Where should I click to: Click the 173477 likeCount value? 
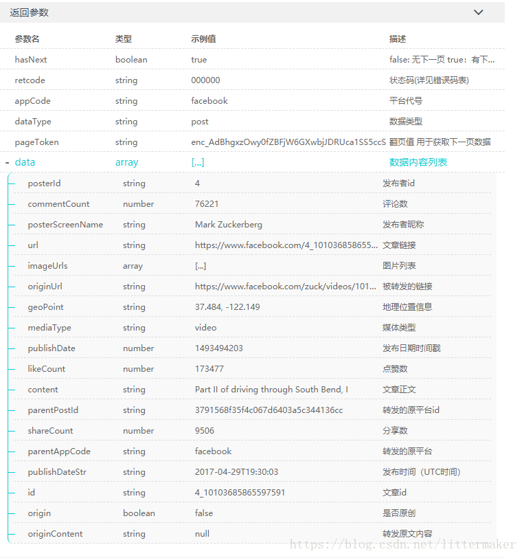pyautogui.click(x=209, y=369)
